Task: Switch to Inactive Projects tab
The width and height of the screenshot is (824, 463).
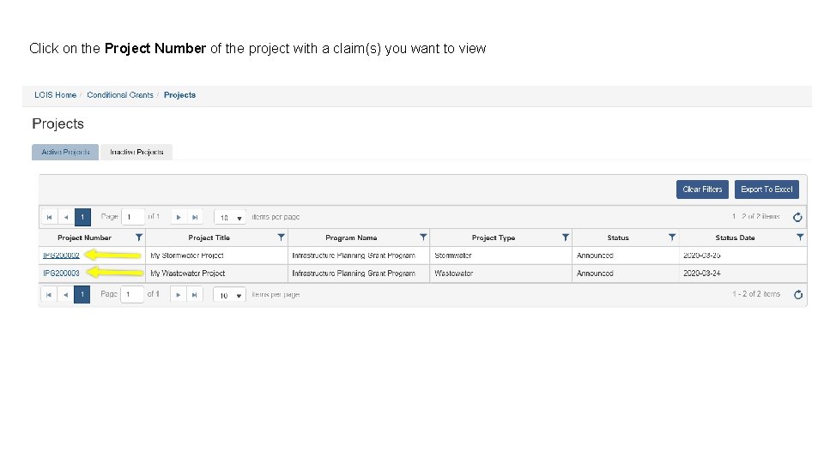Action: 136,152
